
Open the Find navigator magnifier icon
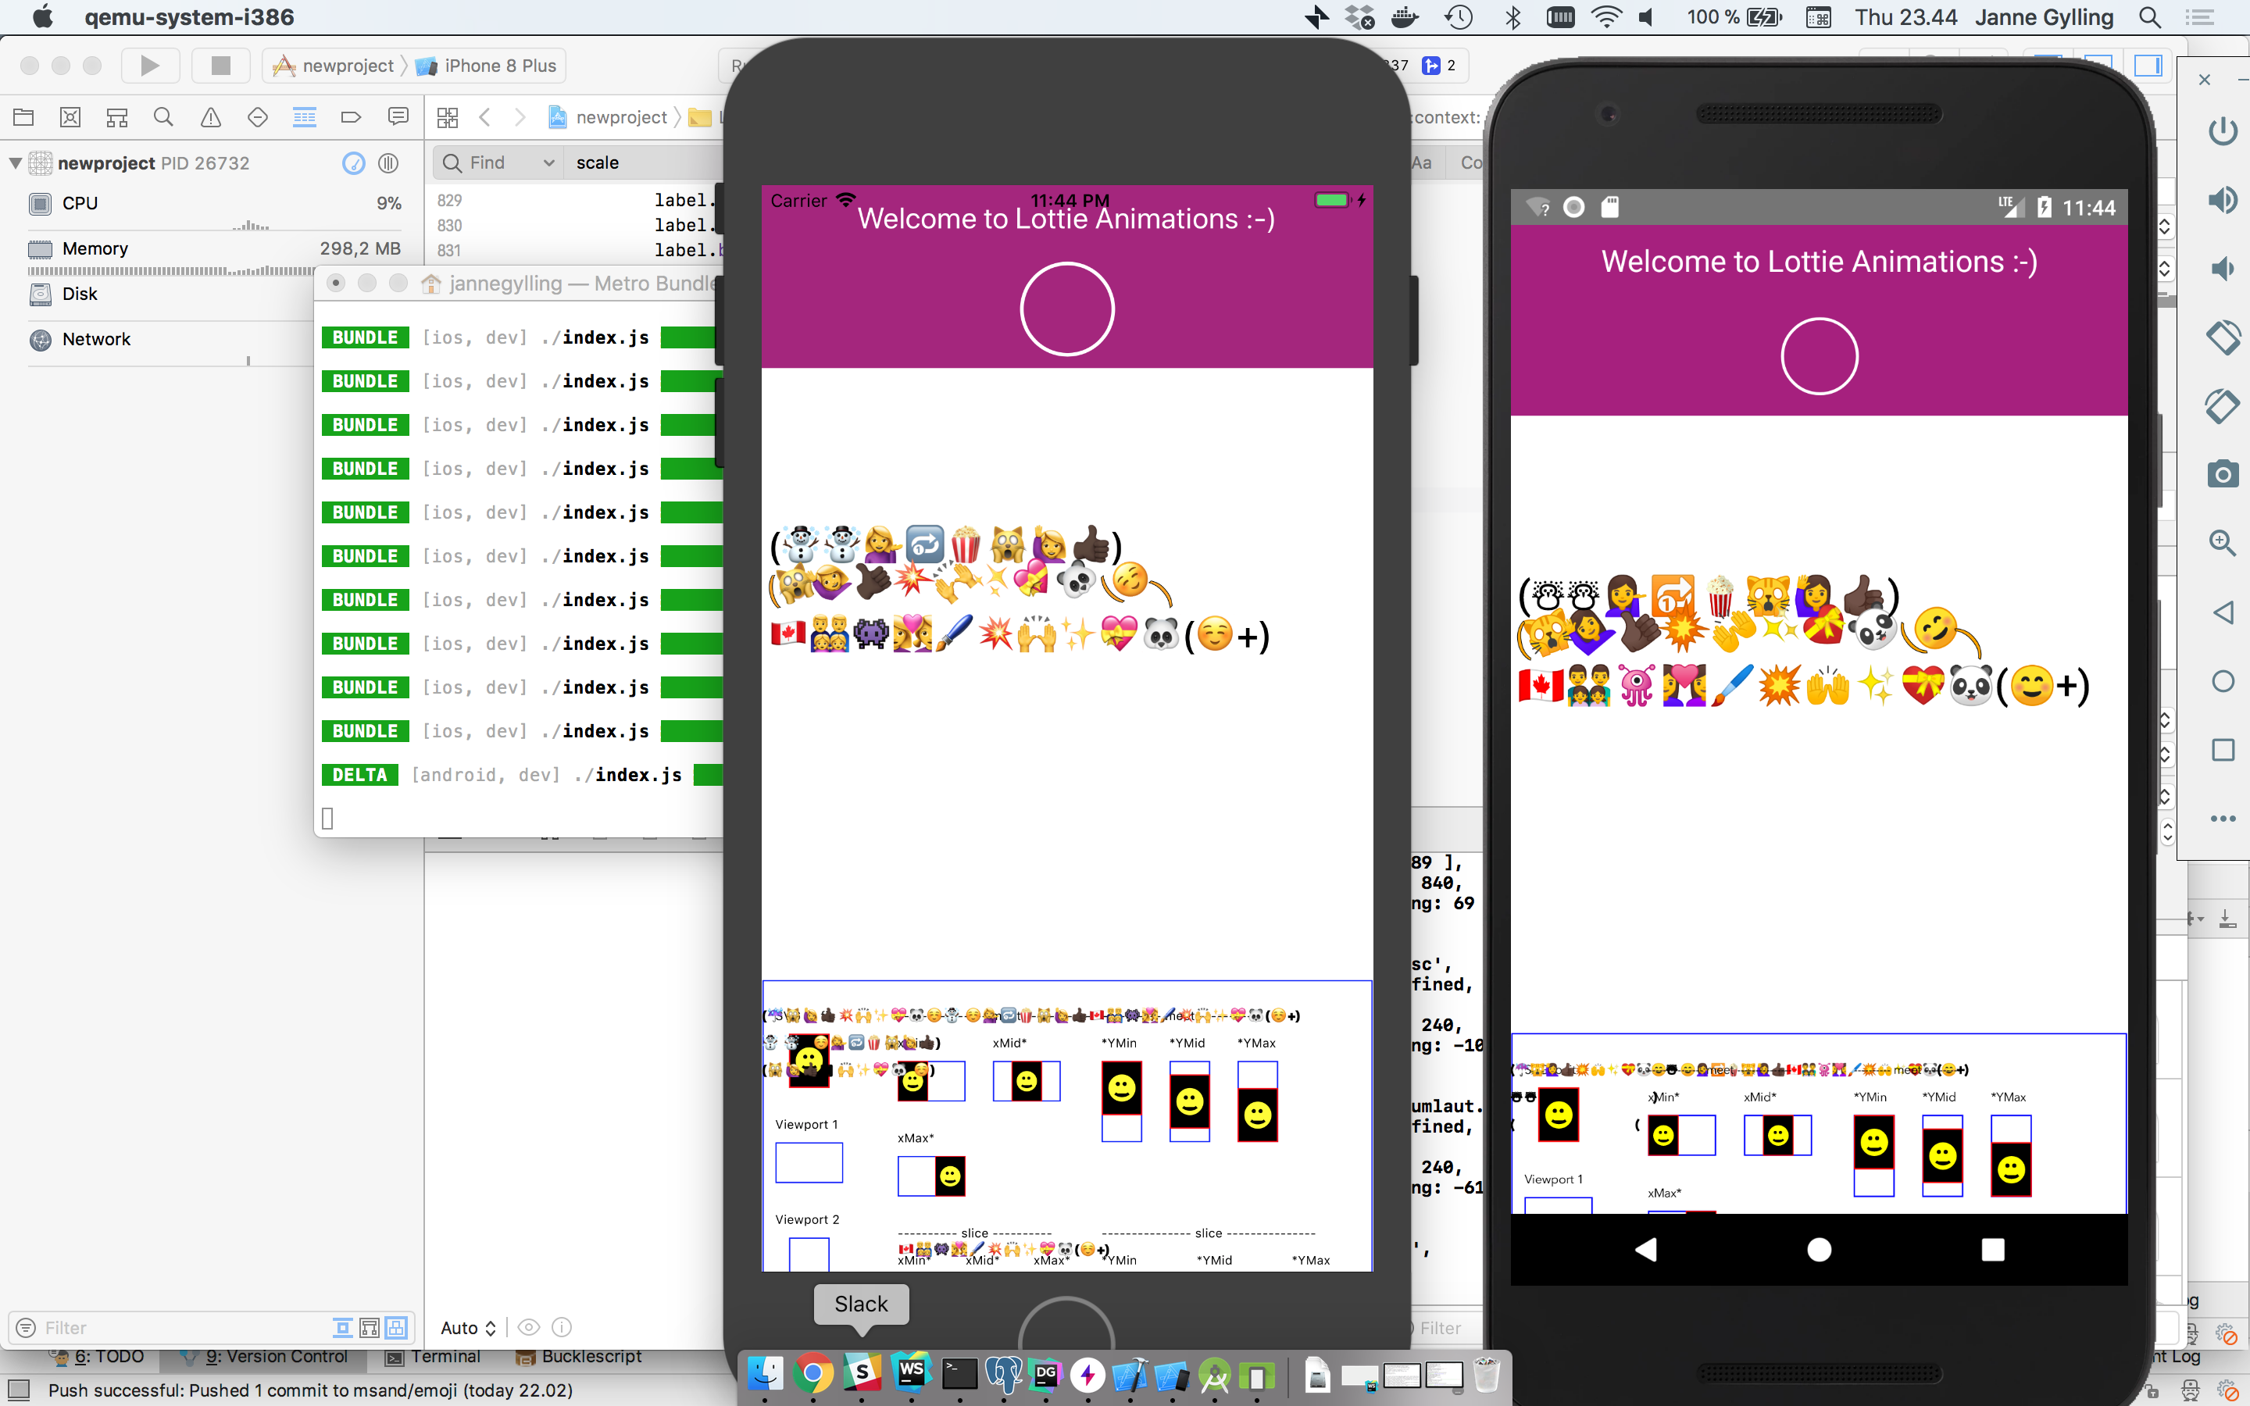pyautogui.click(x=163, y=117)
